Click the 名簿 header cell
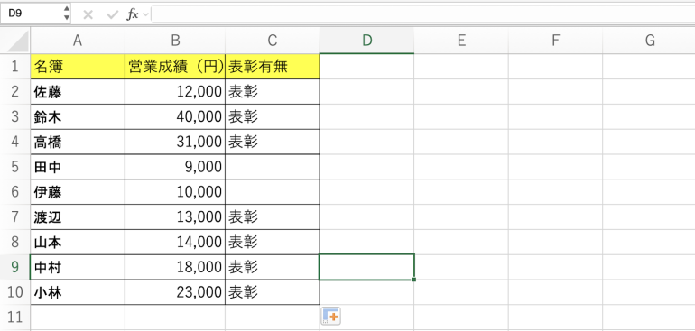 [x=78, y=67]
